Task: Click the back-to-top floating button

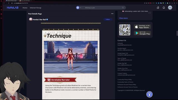Action: 149,94
